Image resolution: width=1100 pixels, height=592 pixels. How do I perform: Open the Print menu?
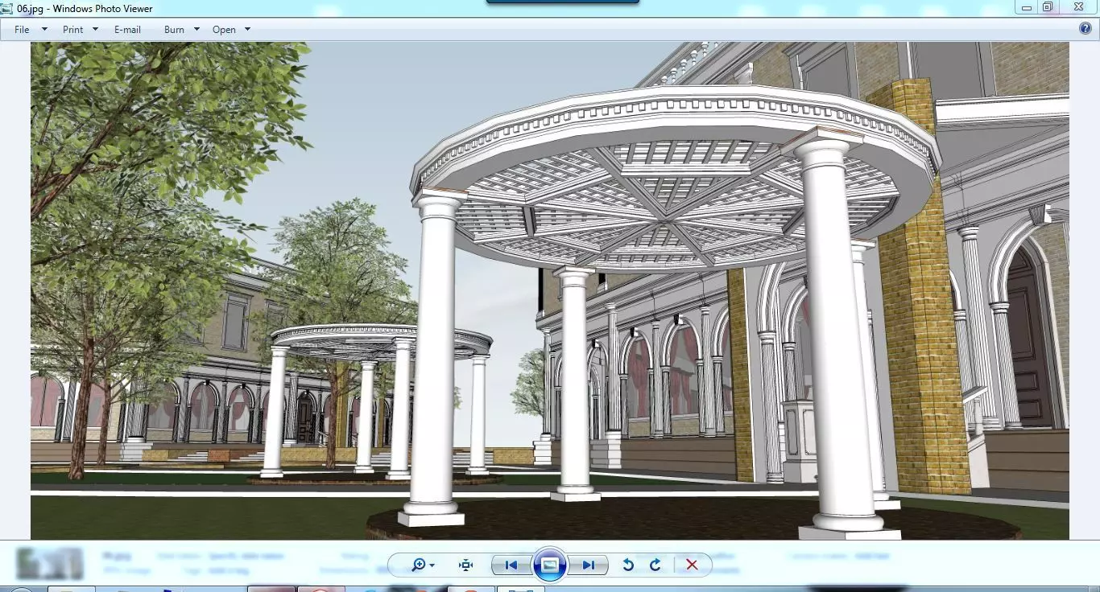(x=72, y=30)
